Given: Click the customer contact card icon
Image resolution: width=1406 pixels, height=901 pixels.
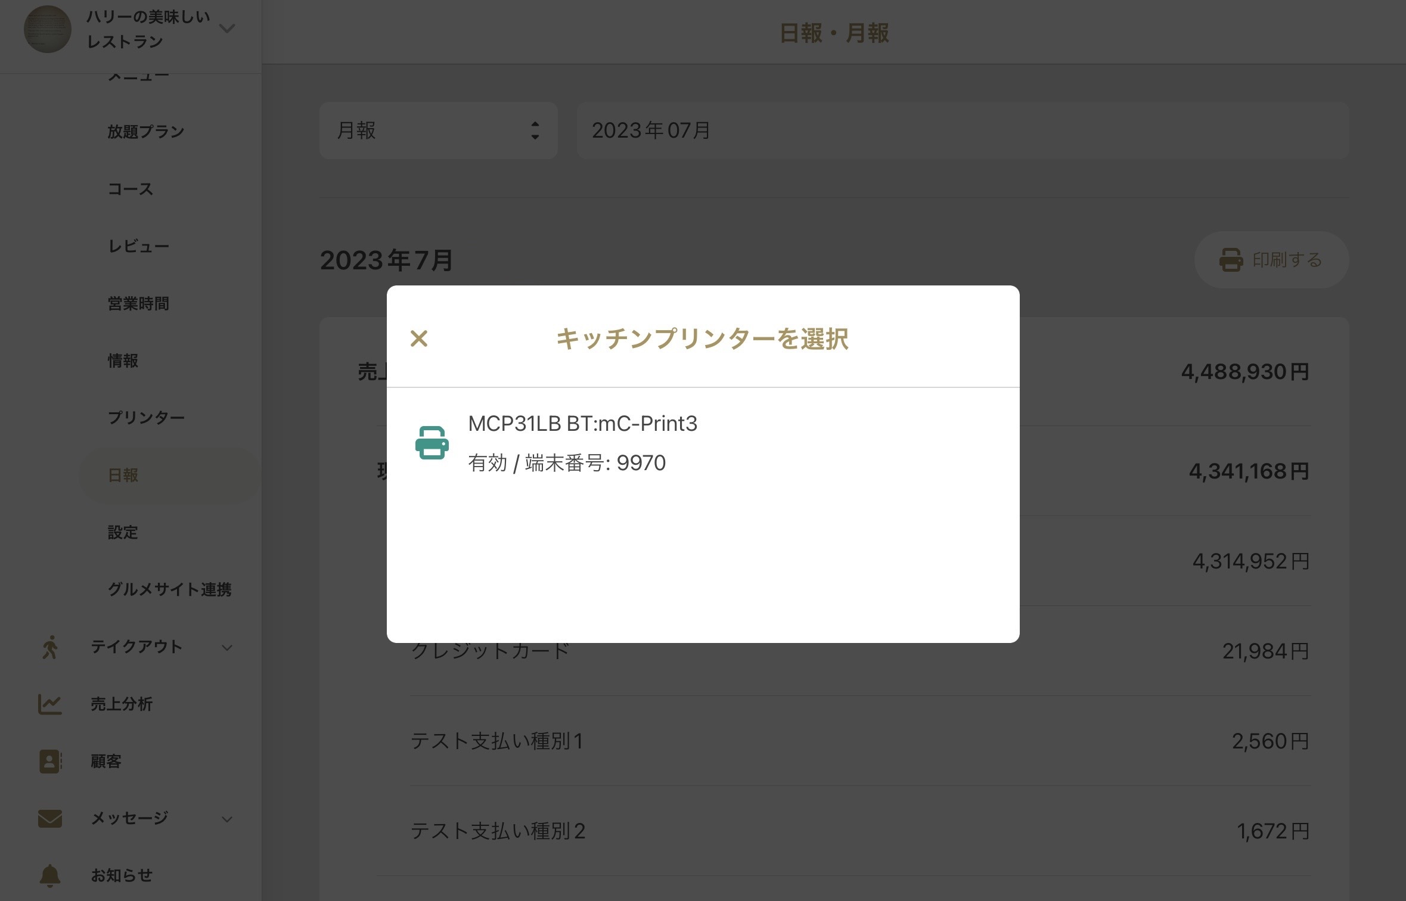Looking at the screenshot, I should point(50,762).
